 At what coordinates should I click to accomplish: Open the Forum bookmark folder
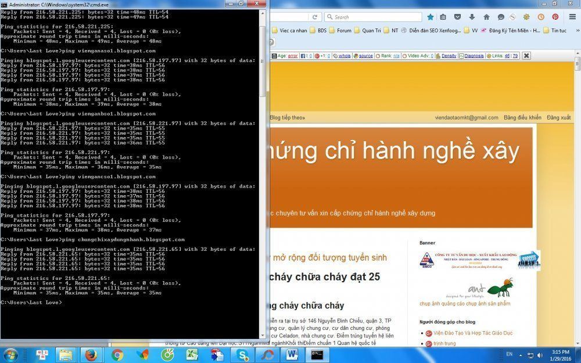[x=340, y=30]
